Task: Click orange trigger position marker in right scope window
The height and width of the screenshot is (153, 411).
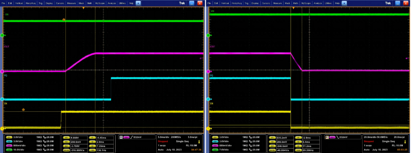Action: [x=293, y=8]
